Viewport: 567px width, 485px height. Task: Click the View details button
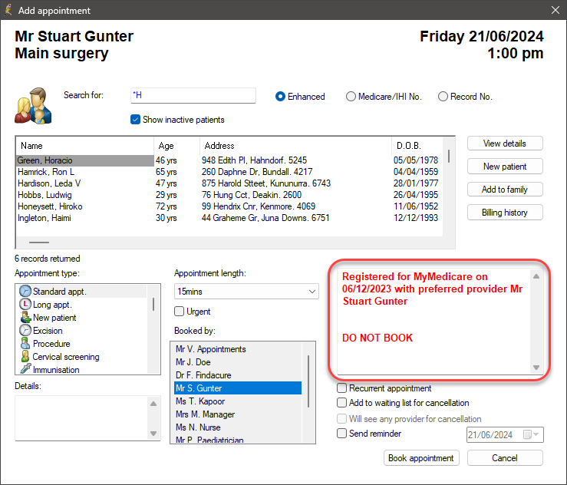click(505, 144)
